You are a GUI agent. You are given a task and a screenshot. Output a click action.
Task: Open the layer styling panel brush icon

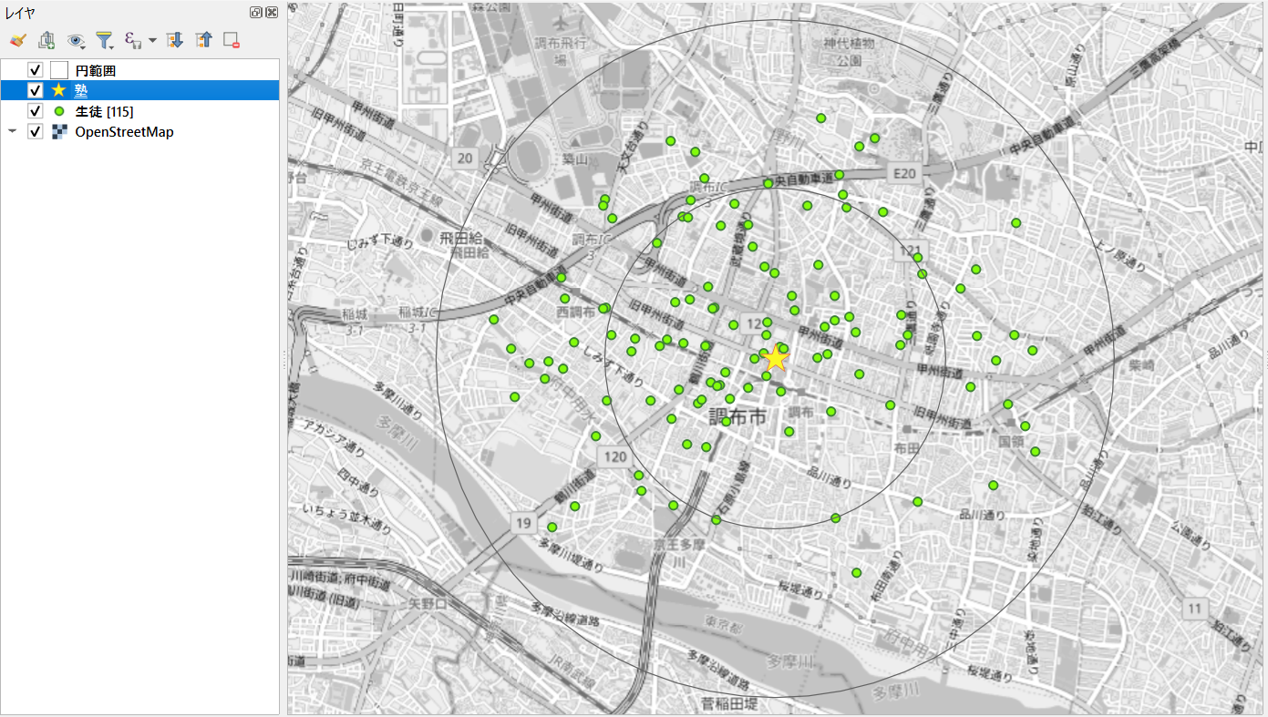(x=17, y=40)
